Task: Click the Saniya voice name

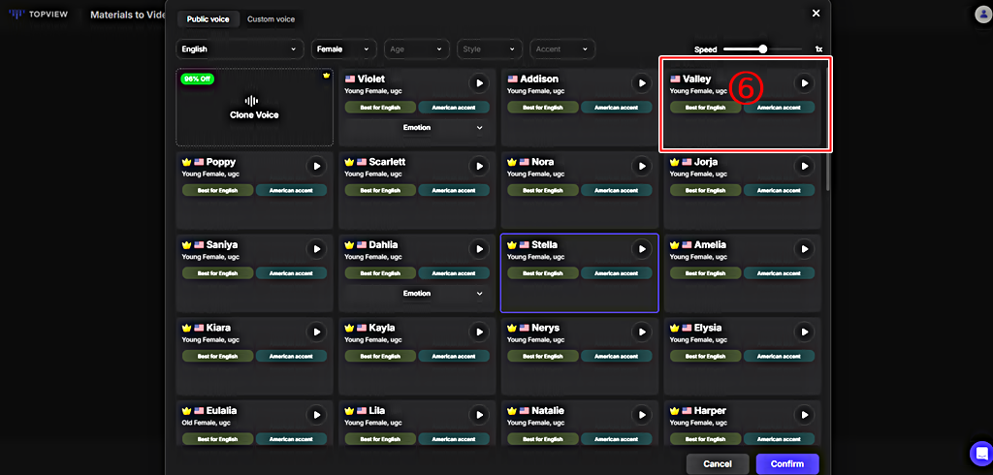Action: pyautogui.click(x=222, y=244)
